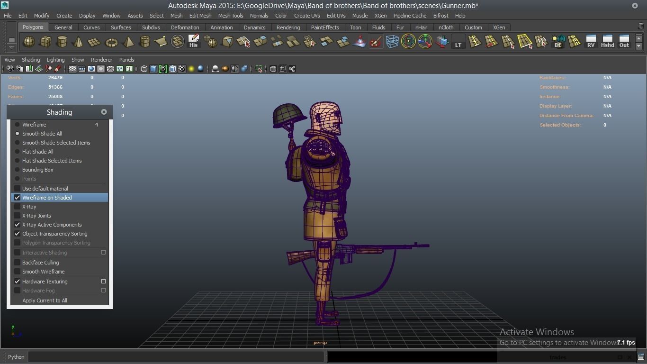Open Hardware Texturing option box
Viewport: 647px width, 364px height.
pyautogui.click(x=103, y=282)
